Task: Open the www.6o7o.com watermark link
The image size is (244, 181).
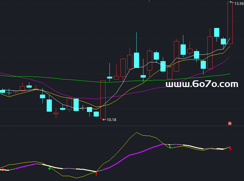Action: (x=202, y=84)
